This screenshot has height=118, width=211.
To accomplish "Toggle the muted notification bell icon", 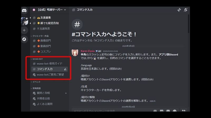I will 186,10.
